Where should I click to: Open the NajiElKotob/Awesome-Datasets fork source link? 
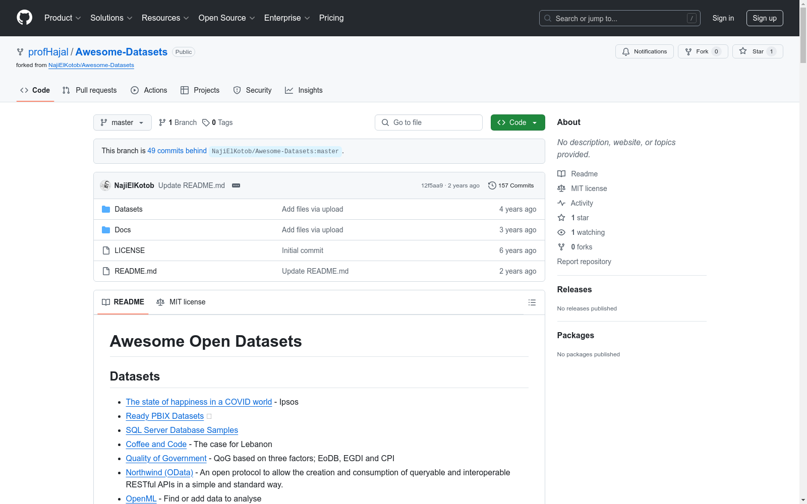pos(91,65)
